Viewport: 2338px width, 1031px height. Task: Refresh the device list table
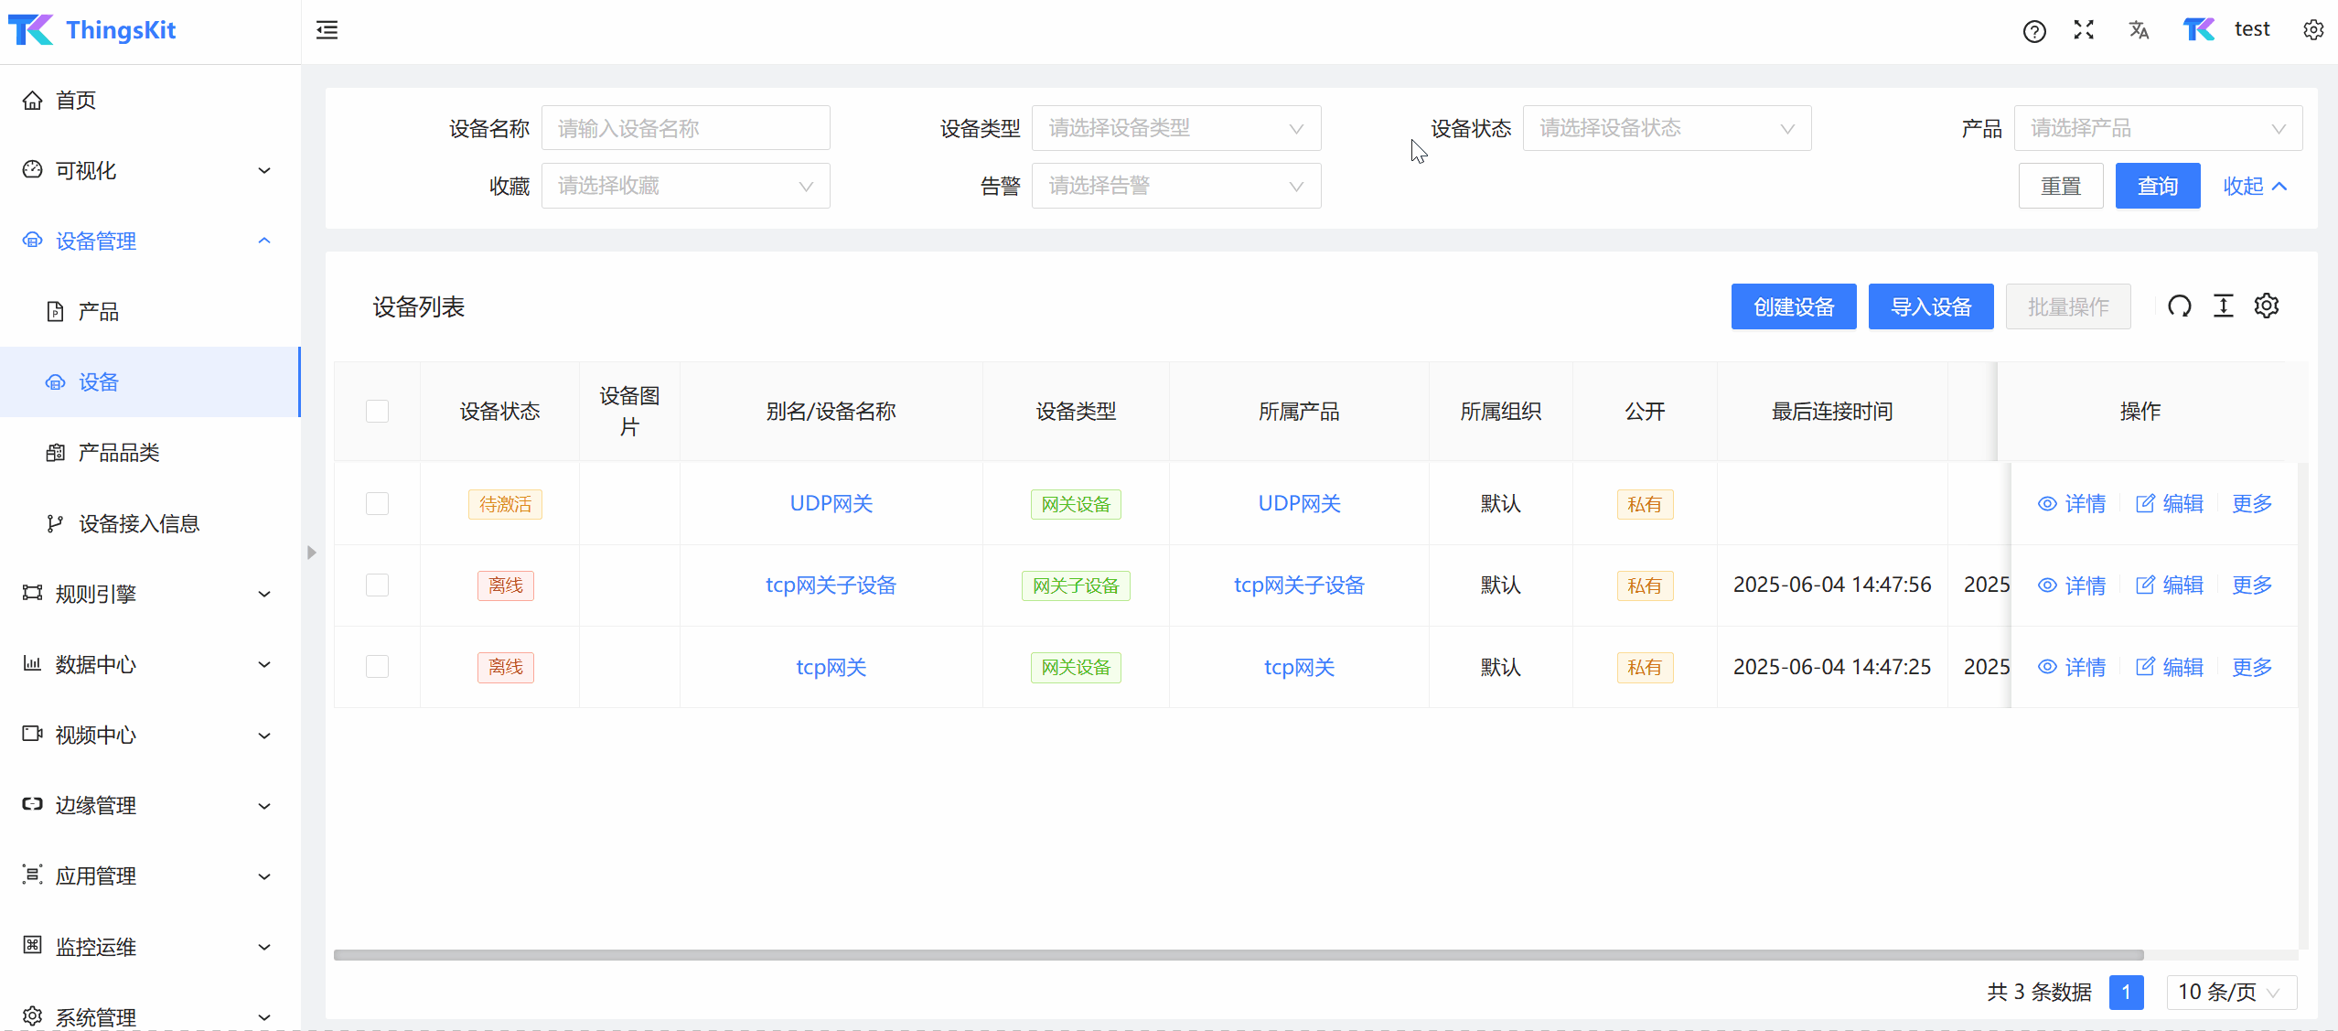pyautogui.click(x=2180, y=306)
